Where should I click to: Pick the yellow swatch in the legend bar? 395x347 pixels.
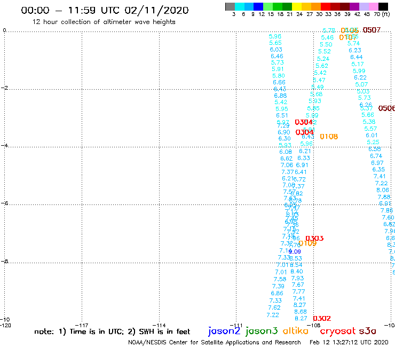pos(297,6)
